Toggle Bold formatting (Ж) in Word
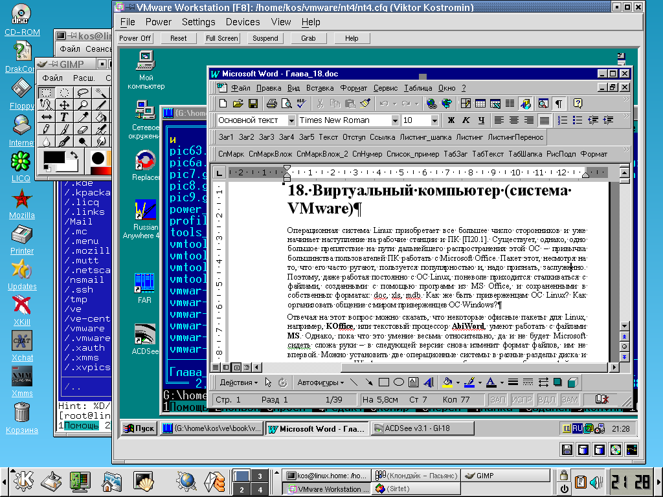This screenshot has width=663, height=497. (451, 120)
